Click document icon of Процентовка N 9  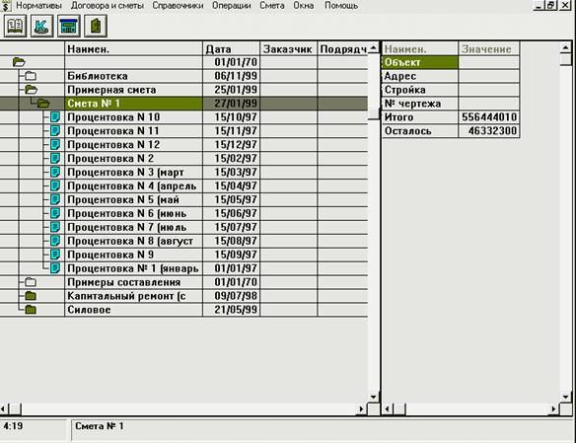point(54,255)
